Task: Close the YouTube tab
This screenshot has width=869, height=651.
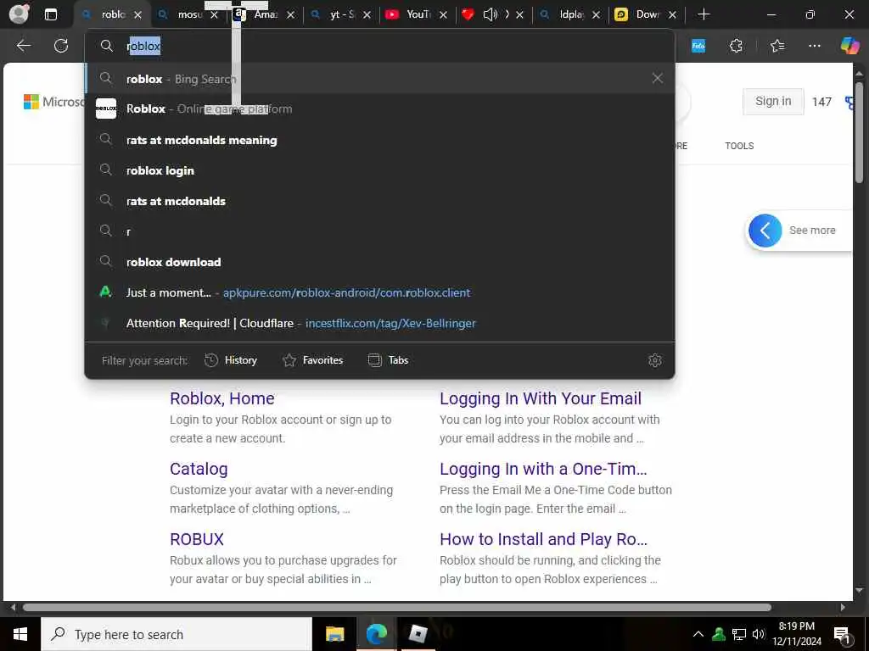Action: click(x=443, y=15)
